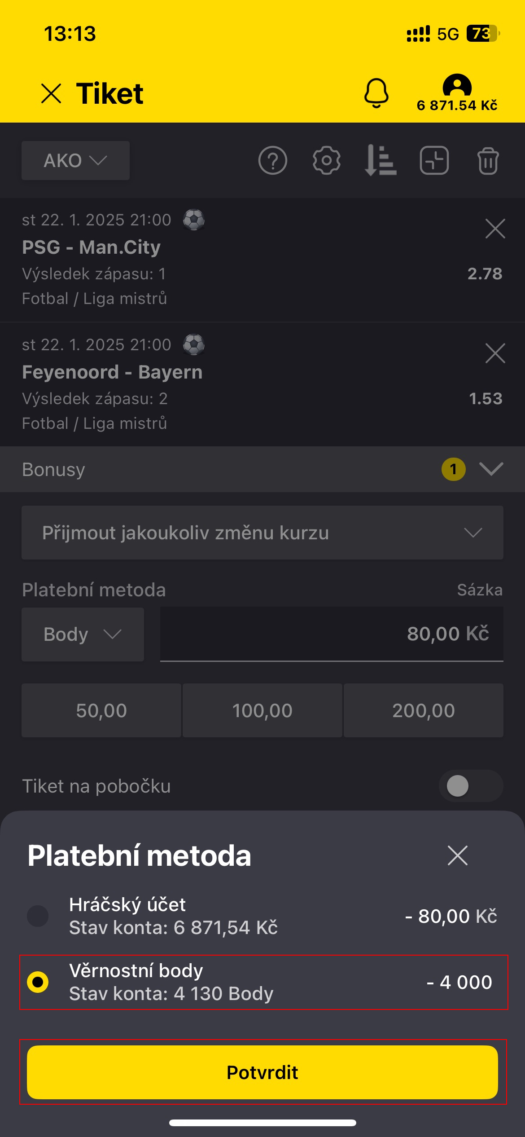This screenshot has height=1137, width=525.
Task: Choose the 100,00 quick stake button
Action: (x=262, y=710)
